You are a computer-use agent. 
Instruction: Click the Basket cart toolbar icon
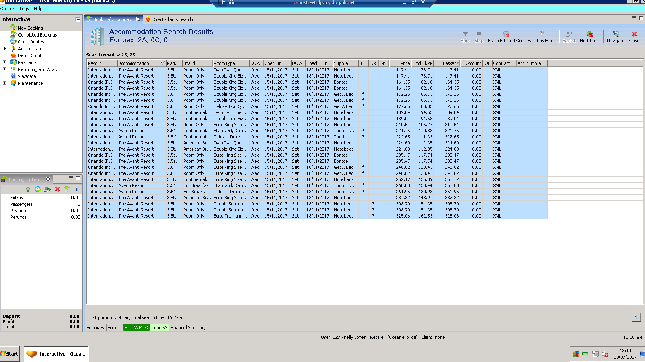[x=569, y=34]
